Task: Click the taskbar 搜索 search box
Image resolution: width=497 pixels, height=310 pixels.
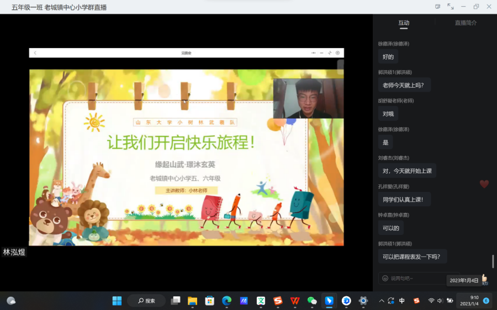Action: [x=146, y=301]
